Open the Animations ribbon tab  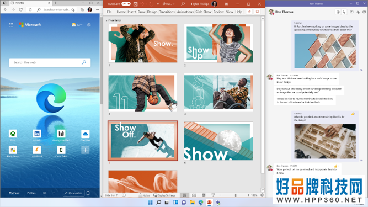click(185, 12)
